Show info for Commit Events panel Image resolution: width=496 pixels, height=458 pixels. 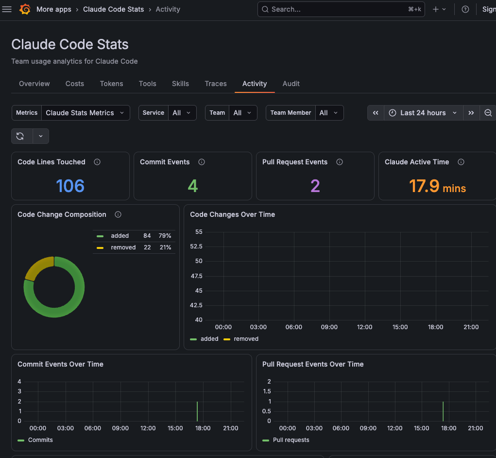pos(202,162)
